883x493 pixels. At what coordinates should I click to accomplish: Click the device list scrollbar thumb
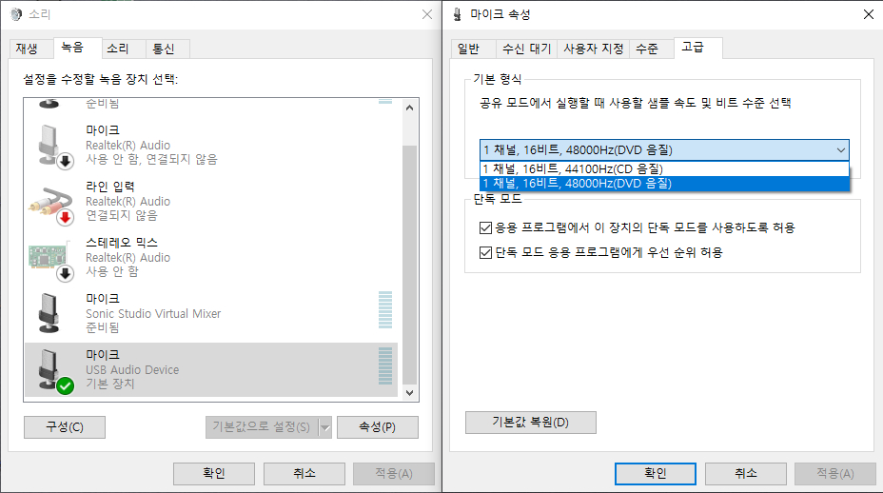(410, 265)
